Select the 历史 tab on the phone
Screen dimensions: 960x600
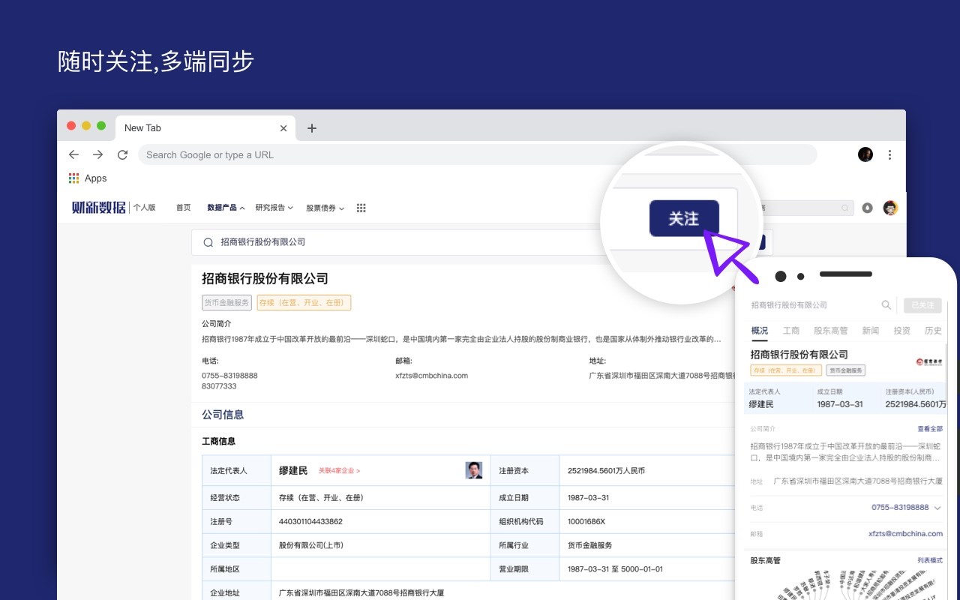click(x=933, y=331)
